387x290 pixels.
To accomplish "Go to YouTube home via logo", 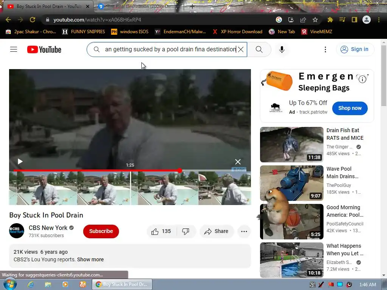I will point(44,49).
